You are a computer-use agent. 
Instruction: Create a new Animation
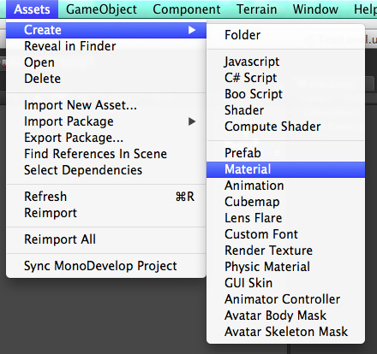click(285, 186)
